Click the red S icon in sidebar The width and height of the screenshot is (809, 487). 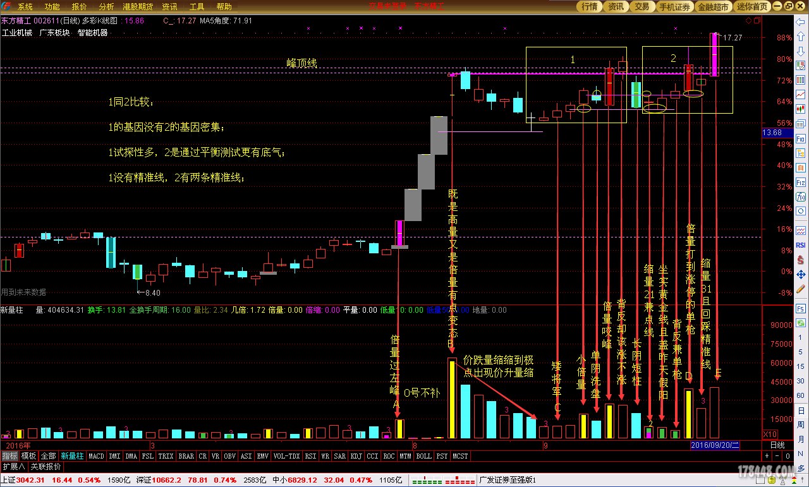pos(801,259)
